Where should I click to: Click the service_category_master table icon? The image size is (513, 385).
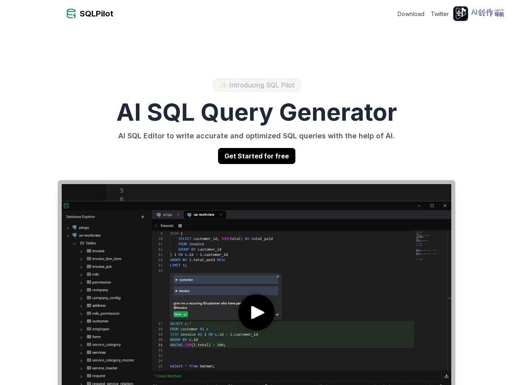[x=89, y=360]
